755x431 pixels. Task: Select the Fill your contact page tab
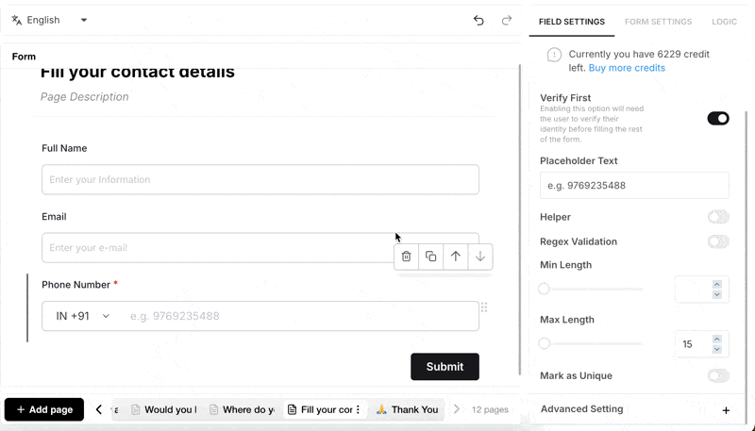pos(321,410)
